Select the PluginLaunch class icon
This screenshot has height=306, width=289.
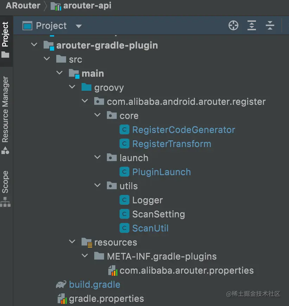(x=124, y=172)
